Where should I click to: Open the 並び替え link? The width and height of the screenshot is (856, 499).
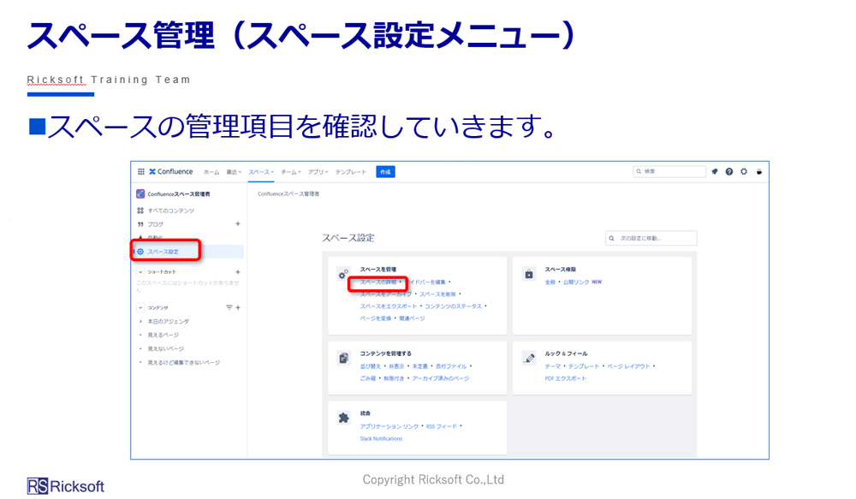(x=370, y=366)
